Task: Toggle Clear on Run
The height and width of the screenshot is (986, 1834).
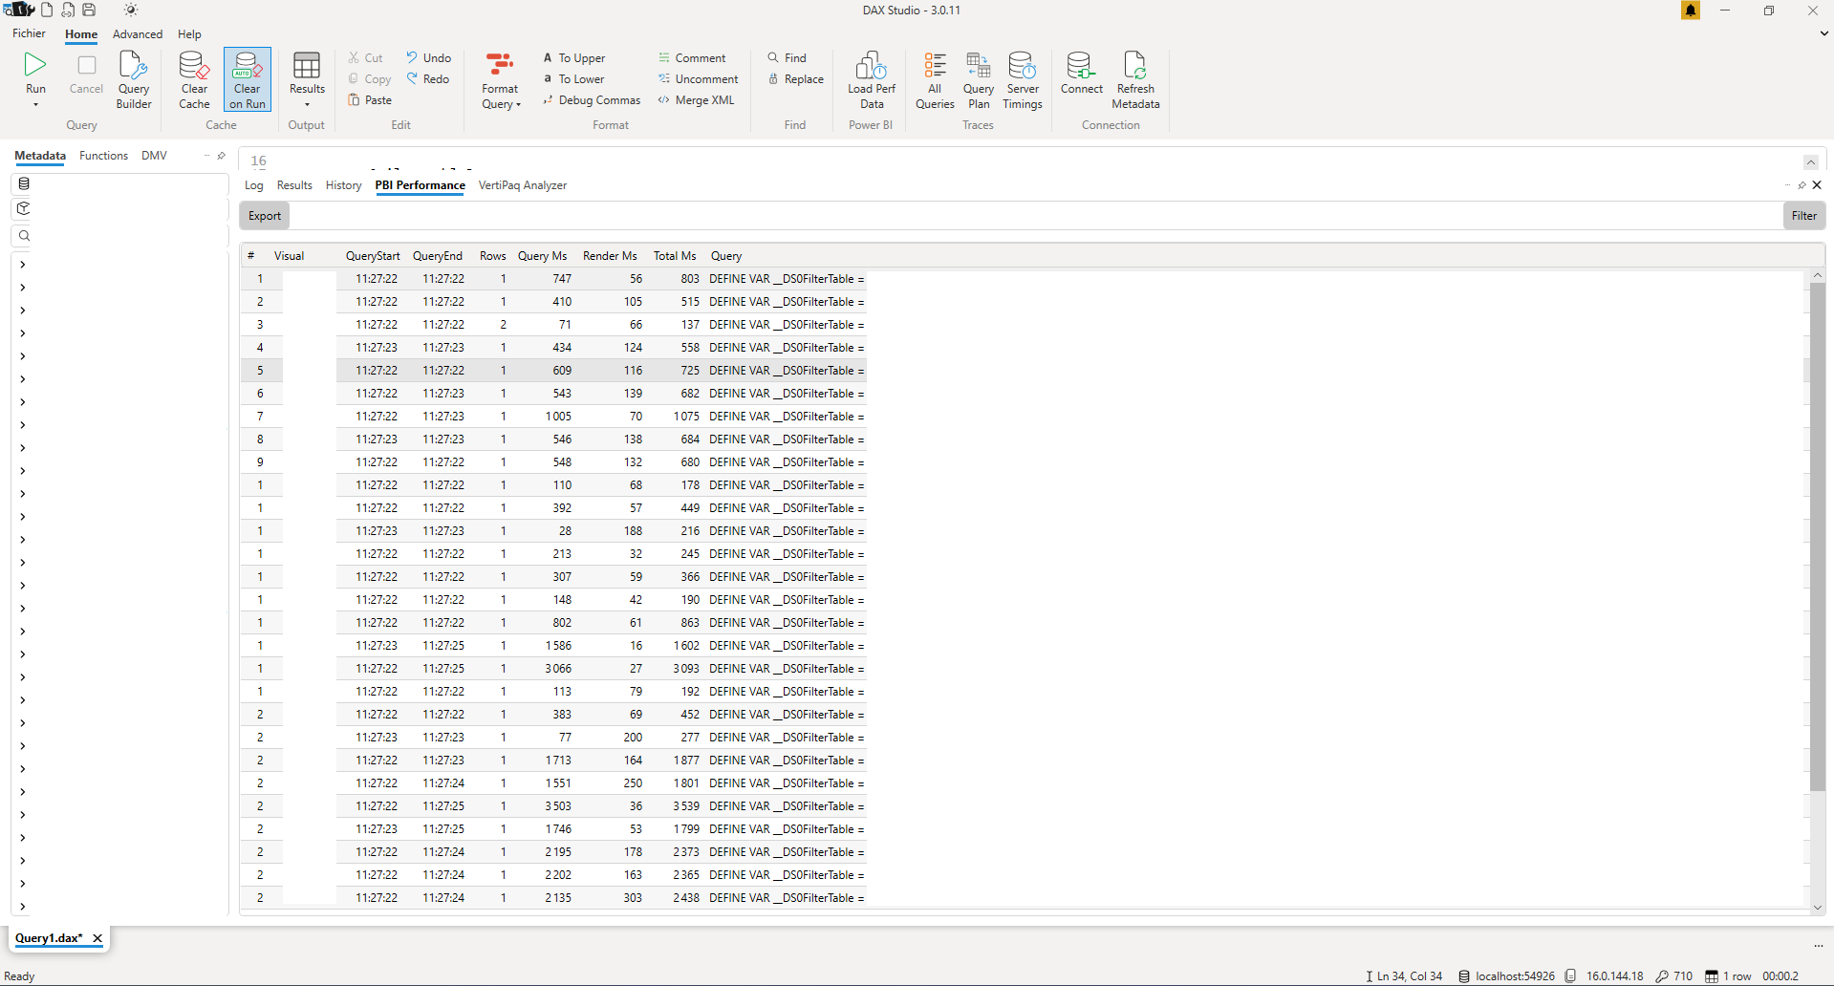Action: point(247,79)
